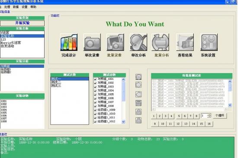Viewport: 238px width, 158px height.
Task: Open 批量录像 multi-photo camera icon
Action: click(x=116, y=42)
